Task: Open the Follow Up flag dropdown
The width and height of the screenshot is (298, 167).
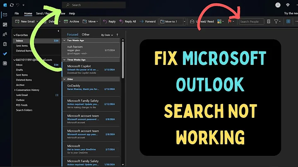Action: pyautogui.click(x=231, y=21)
